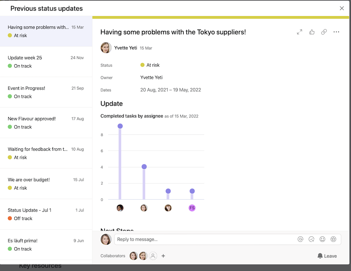Open the emoji picker in reply box
Screen dimensions: 351x271
coord(322,239)
